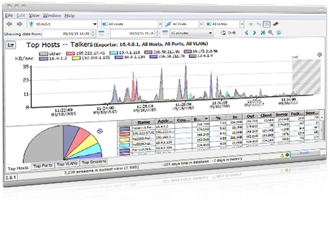Viewport: 330px width, 247px height.
Task: Switch to the Top Sessions tab
Action: 94,162
